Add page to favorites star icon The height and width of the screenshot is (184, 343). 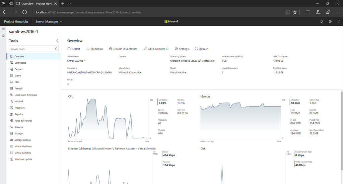click(x=295, y=12)
